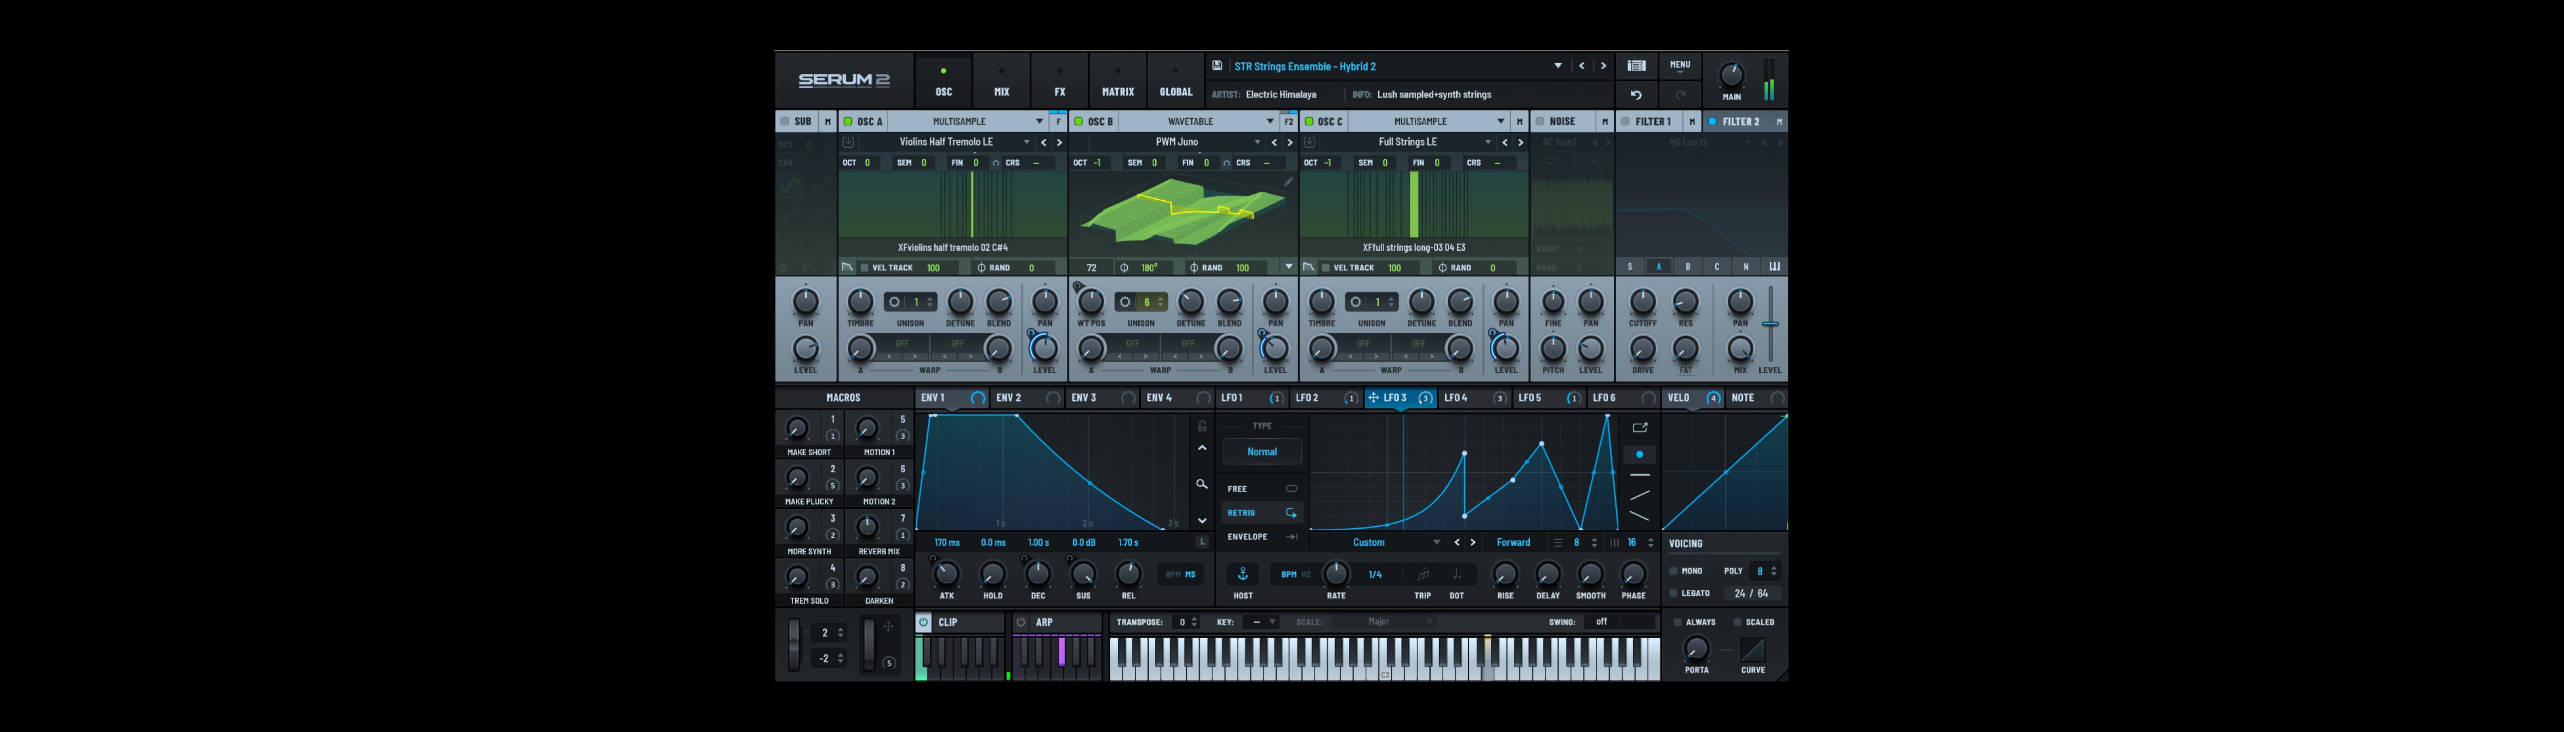This screenshot has height=732, width=2564.
Task: Select the LFO flat line tool
Action: coord(1640,476)
